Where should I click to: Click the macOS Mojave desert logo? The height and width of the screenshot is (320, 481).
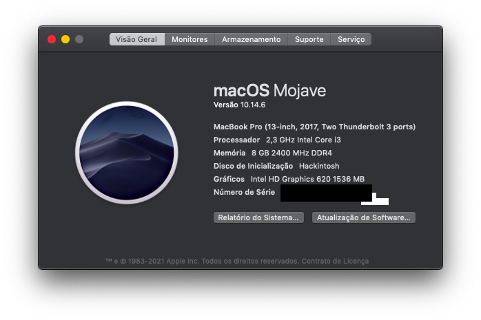tap(127, 153)
